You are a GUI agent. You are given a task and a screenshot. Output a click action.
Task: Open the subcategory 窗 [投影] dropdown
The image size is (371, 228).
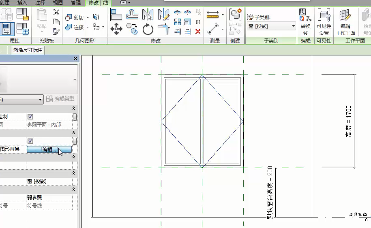click(x=271, y=26)
